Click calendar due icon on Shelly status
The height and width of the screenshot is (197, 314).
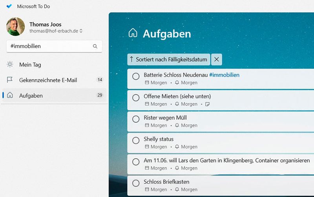tap(147, 146)
